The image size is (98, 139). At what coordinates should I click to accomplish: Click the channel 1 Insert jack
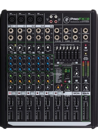click(11, 38)
